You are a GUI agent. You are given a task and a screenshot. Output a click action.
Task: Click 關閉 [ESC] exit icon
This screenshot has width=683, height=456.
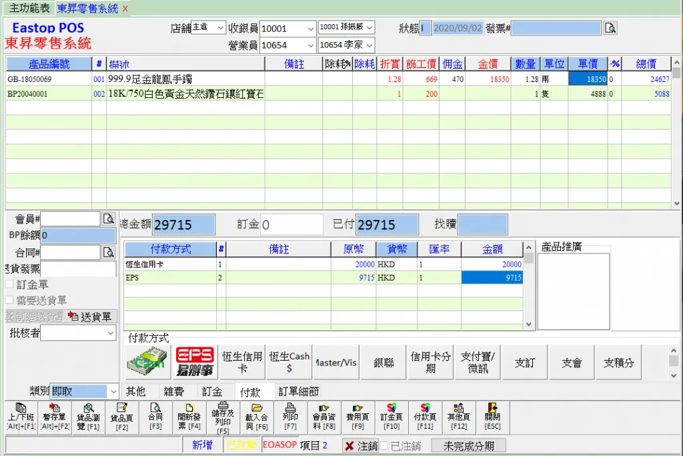492,417
